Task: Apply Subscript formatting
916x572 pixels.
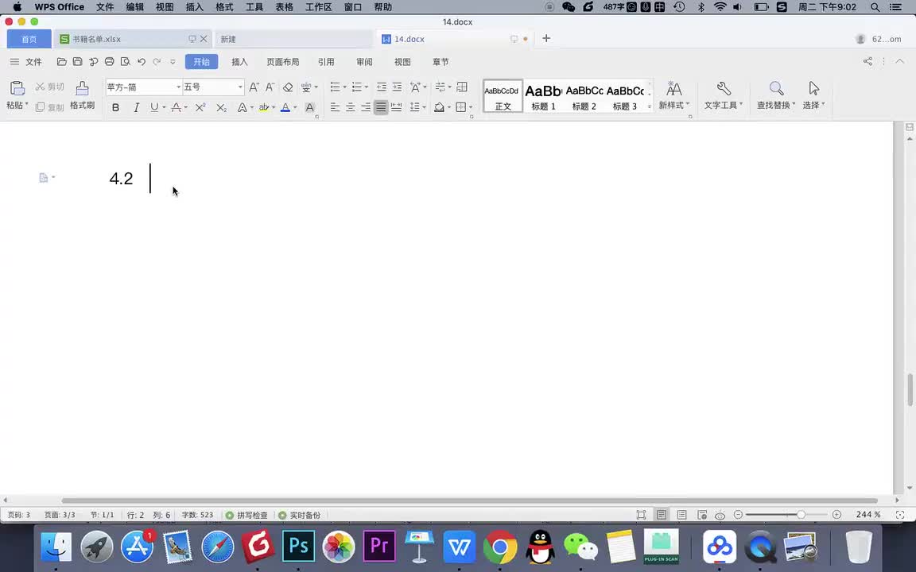Action: tap(221, 107)
